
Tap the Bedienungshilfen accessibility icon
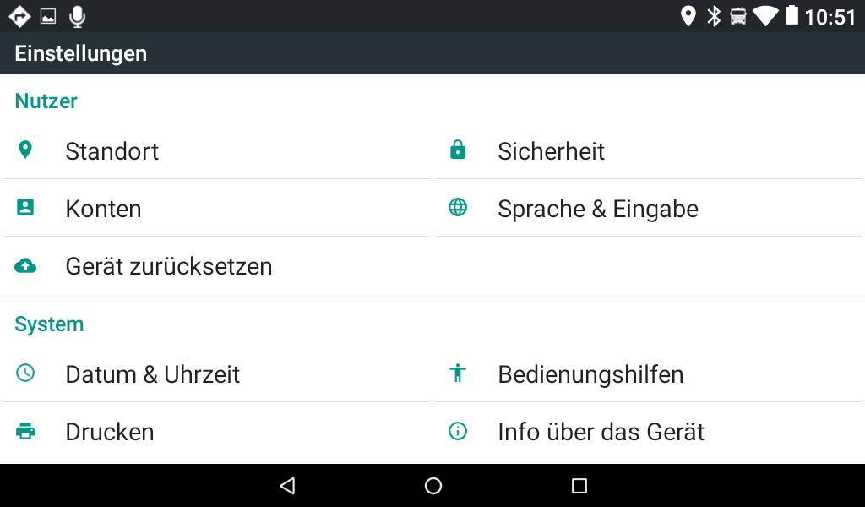click(x=458, y=373)
